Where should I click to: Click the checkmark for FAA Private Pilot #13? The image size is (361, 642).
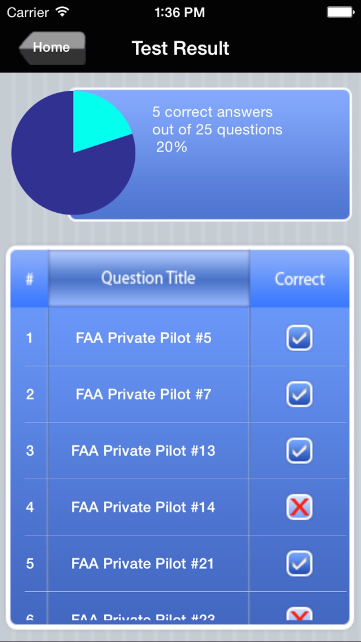point(299,451)
